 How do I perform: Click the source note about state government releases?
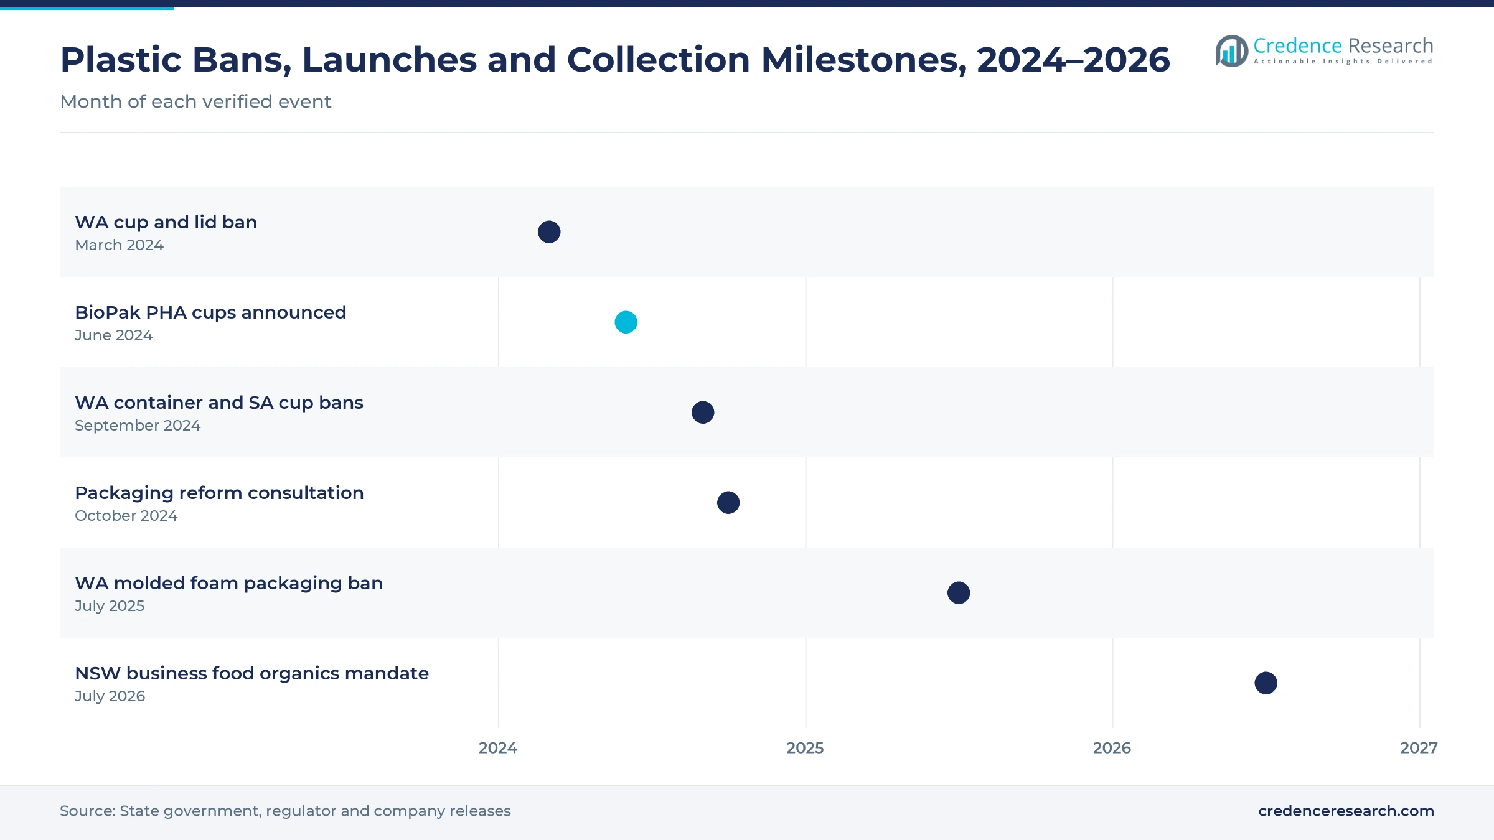pos(285,811)
